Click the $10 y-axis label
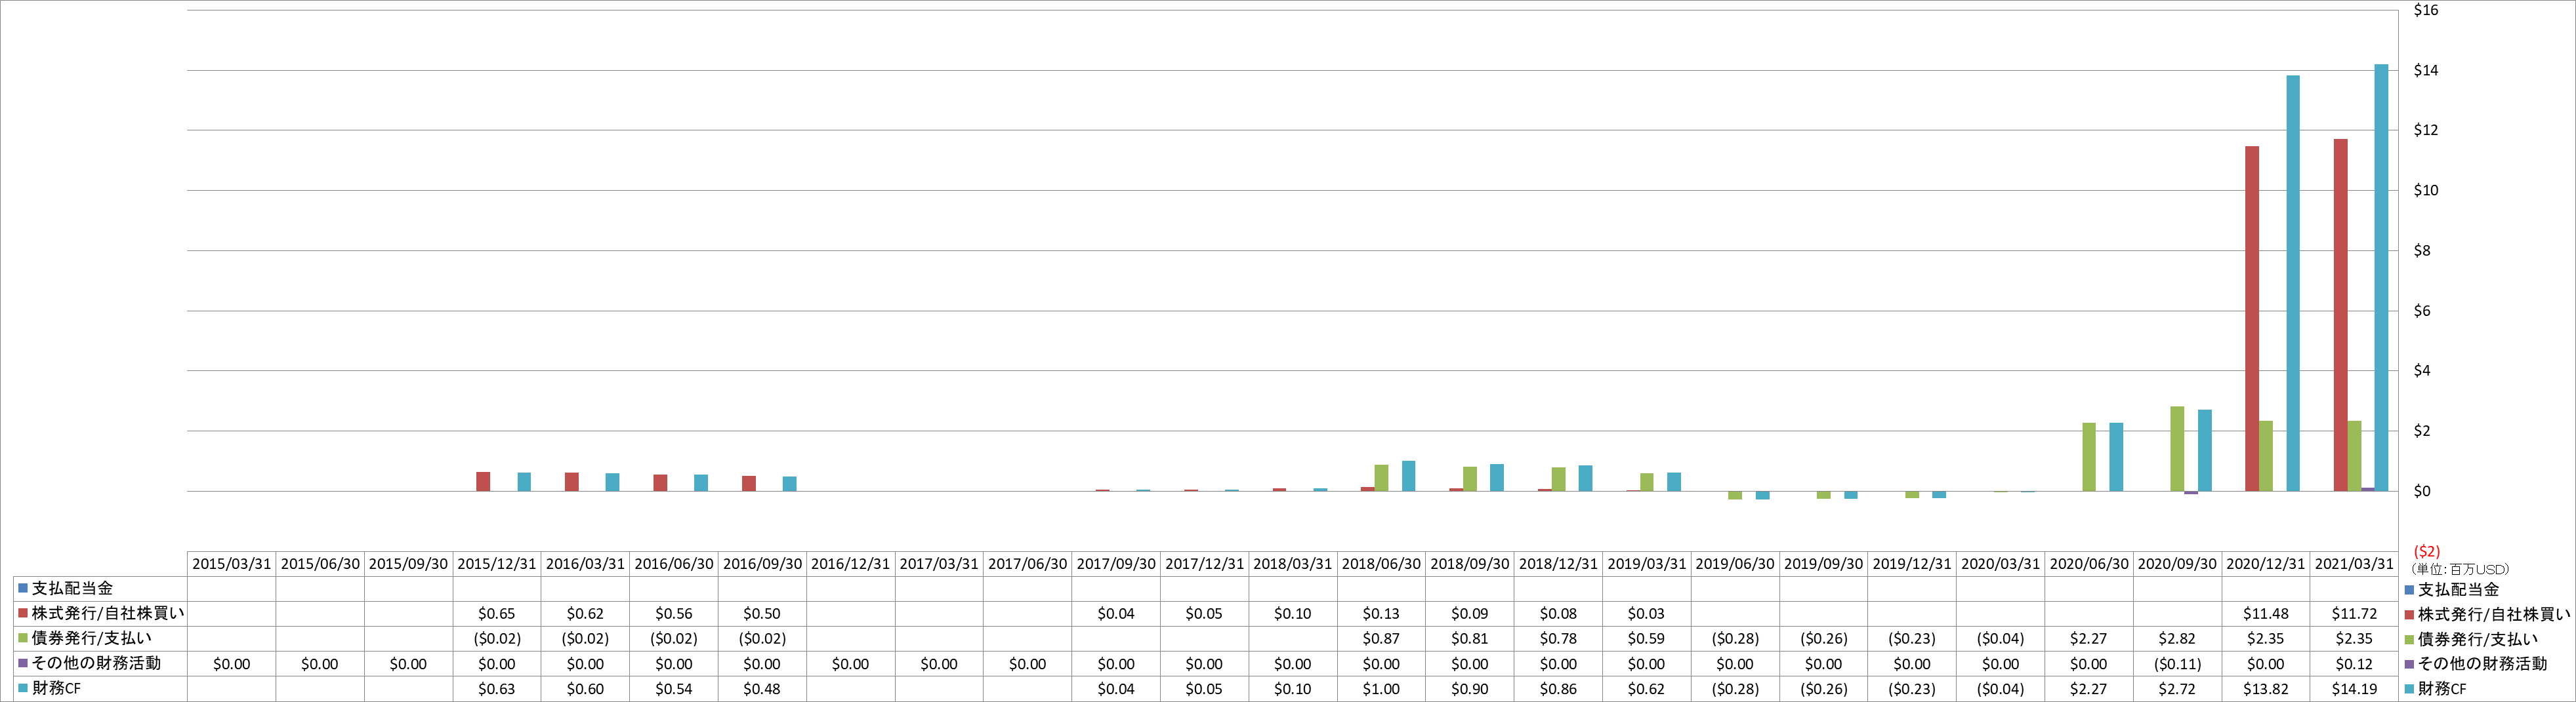 coord(2426,191)
